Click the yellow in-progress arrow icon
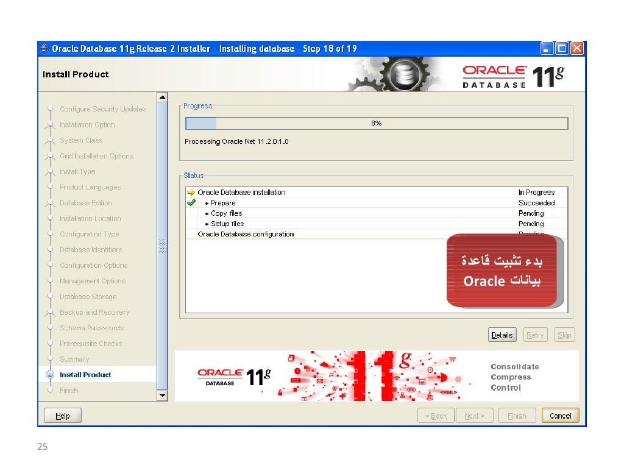Viewport: 624px width, 468px height. pos(191,192)
